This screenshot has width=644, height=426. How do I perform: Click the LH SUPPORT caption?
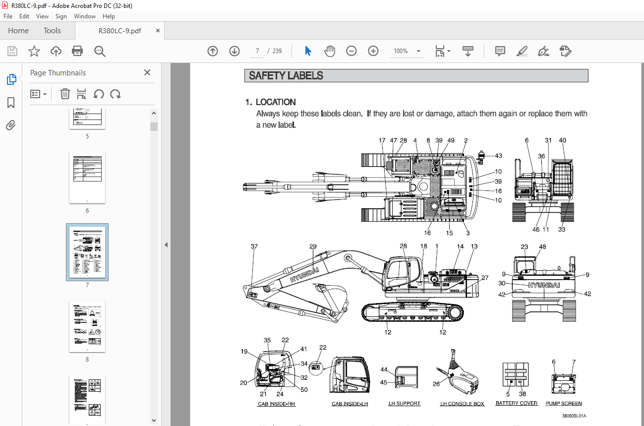[x=404, y=404]
